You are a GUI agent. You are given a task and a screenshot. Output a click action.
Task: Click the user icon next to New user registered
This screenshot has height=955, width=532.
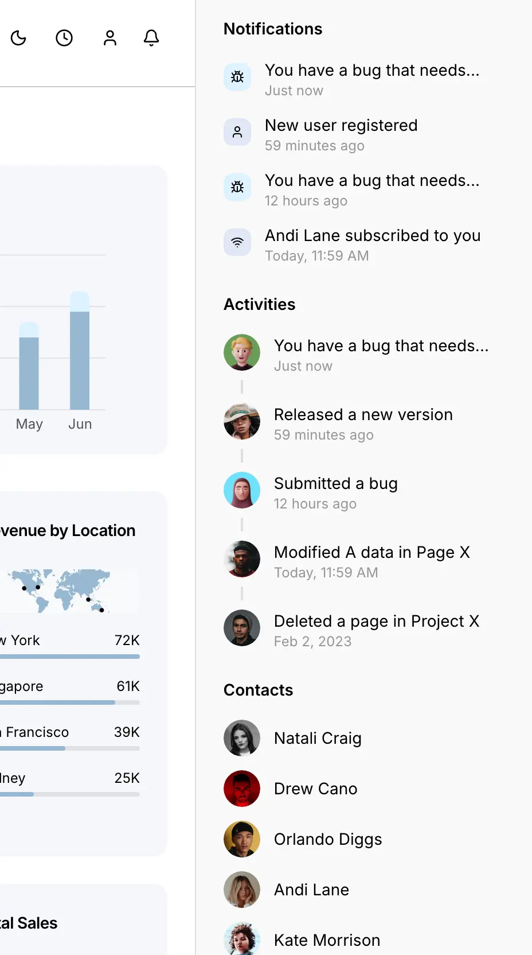(237, 132)
